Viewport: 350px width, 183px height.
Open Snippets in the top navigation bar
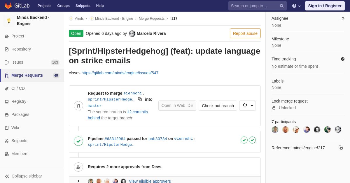click(83, 6)
